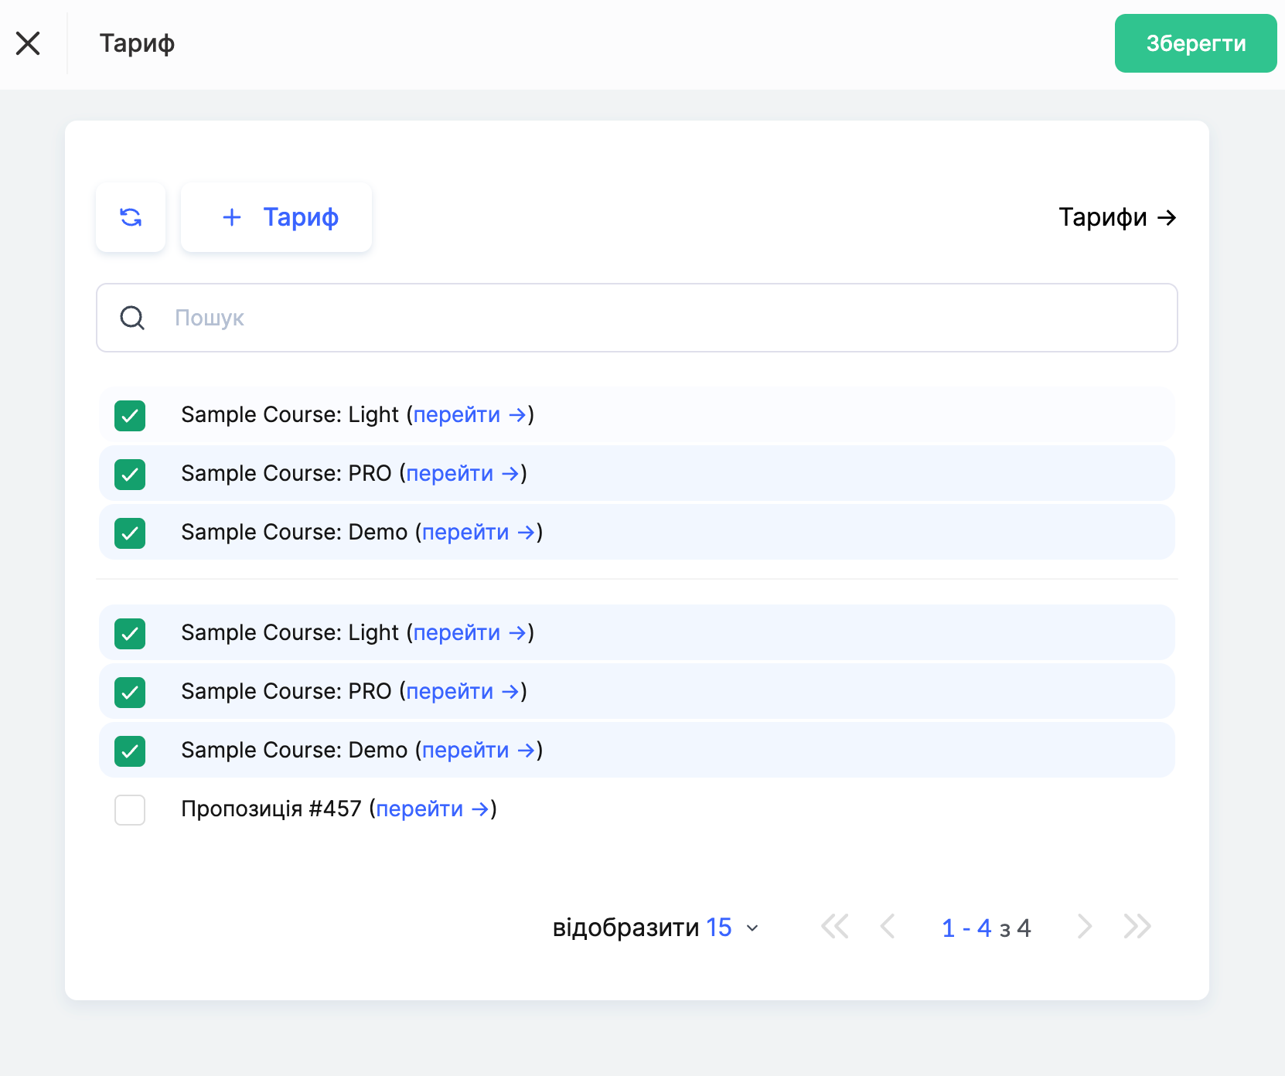Jump to first page with double-left chevron
Viewport: 1285px width, 1076px height.
[835, 926]
